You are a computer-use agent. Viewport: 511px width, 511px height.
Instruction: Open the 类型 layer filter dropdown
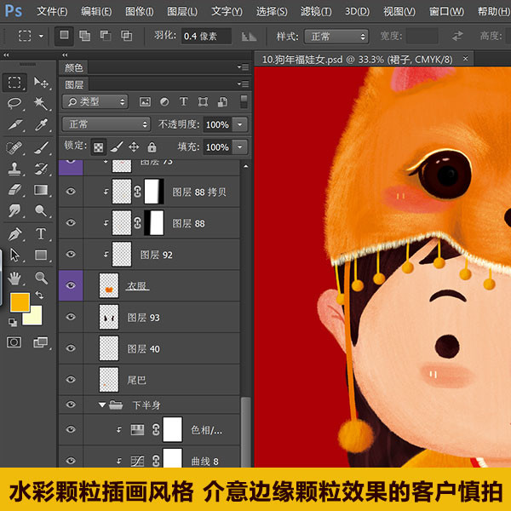coord(95,102)
